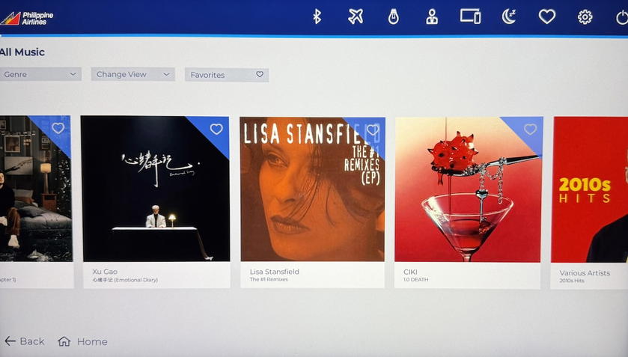The height and width of the screenshot is (357, 628).
Task: Open the Xu Gao Emotional Diary album cover
Action: click(156, 189)
